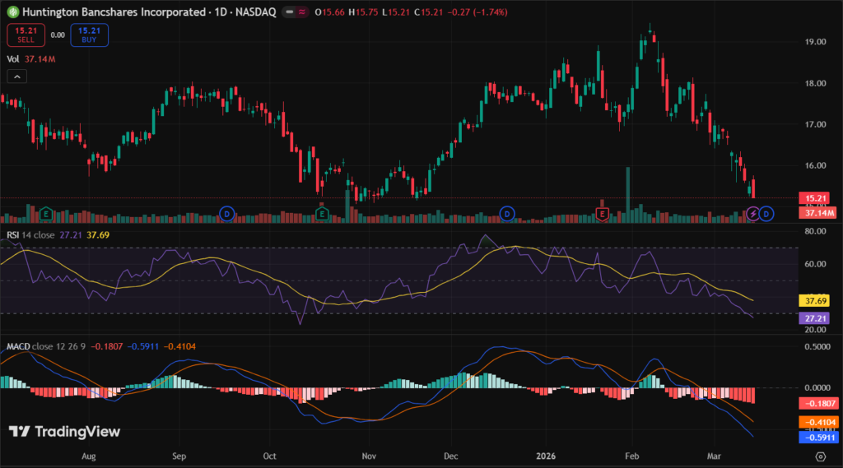
Task: Click the market status pill beside NASDAQ
Action: pos(293,12)
